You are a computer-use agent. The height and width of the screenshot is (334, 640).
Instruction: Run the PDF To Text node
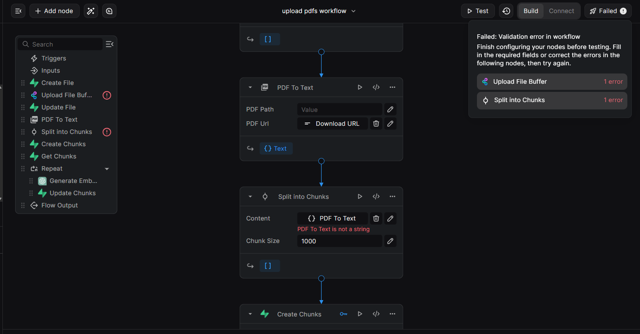[360, 87]
